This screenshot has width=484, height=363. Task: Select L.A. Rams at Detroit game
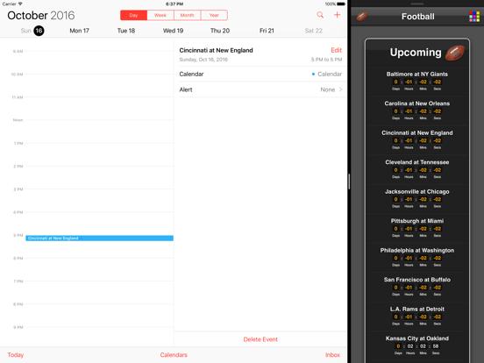[417, 316]
